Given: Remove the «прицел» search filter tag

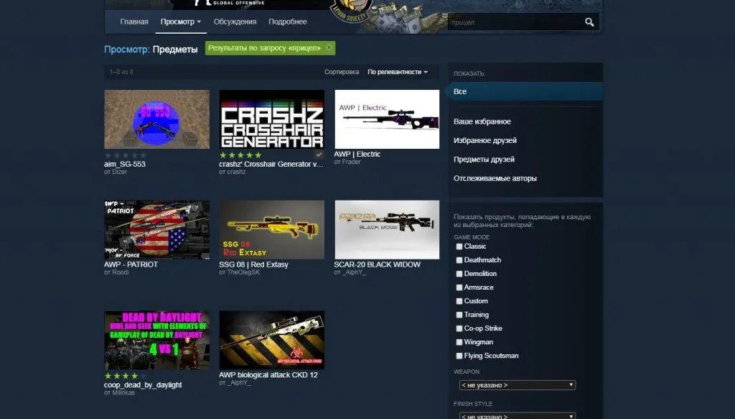Looking at the screenshot, I should pos(329,47).
